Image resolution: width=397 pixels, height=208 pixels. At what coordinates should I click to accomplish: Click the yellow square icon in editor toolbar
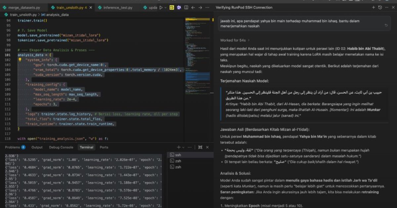pos(172,7)
